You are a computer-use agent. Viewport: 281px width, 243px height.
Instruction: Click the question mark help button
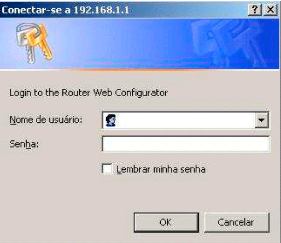click(255, 10)
